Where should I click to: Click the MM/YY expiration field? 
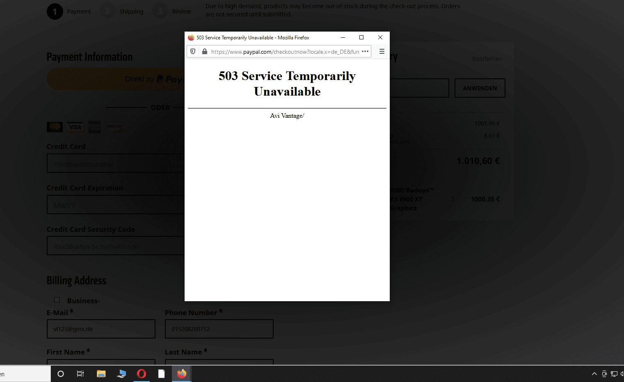pos(116,205)
